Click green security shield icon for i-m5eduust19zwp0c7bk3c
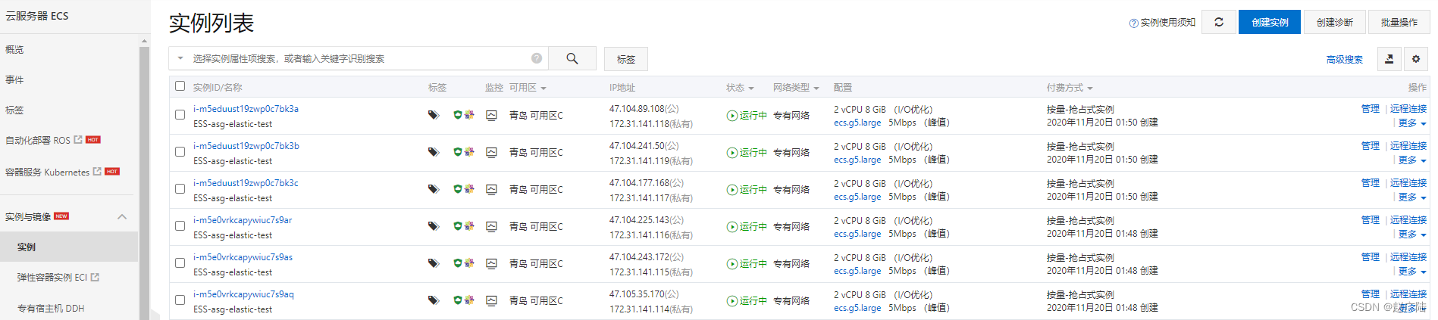Image resolution: width=1438 pixels, height=320 pixels. (x=458, y=189)
